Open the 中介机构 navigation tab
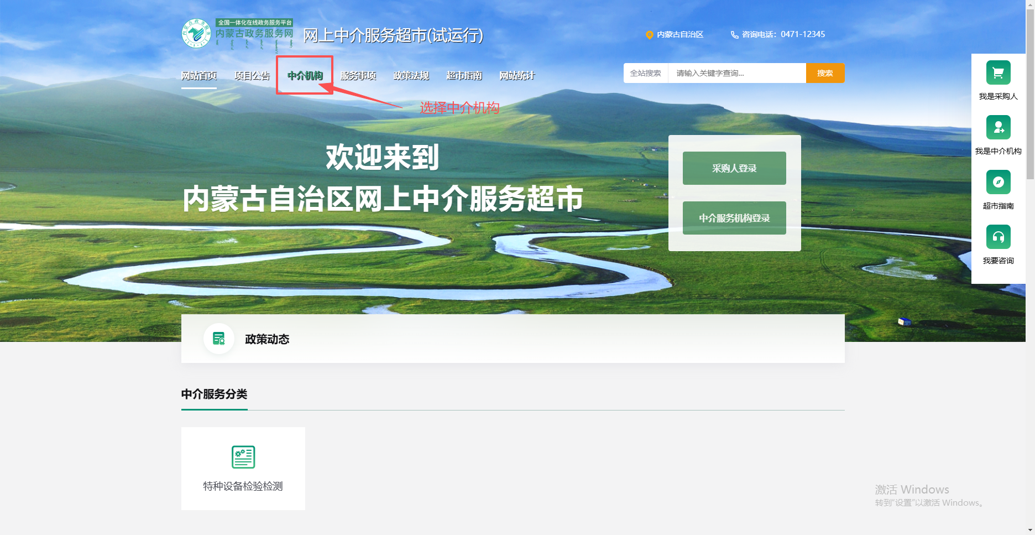The height and width of the screenshot is (535, 1035). pyautogui.click(x=305, y=76)
